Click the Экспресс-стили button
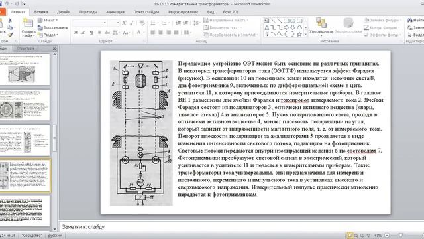The image size is (424, 239). [x=348, y=27]
